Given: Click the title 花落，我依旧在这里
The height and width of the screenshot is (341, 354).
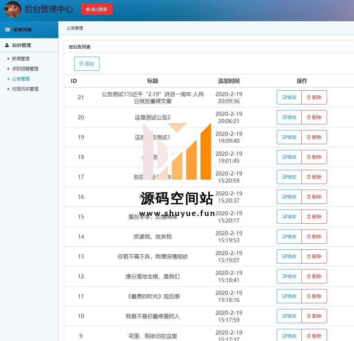Looking at the screenshot, I should tap(153, 336).
